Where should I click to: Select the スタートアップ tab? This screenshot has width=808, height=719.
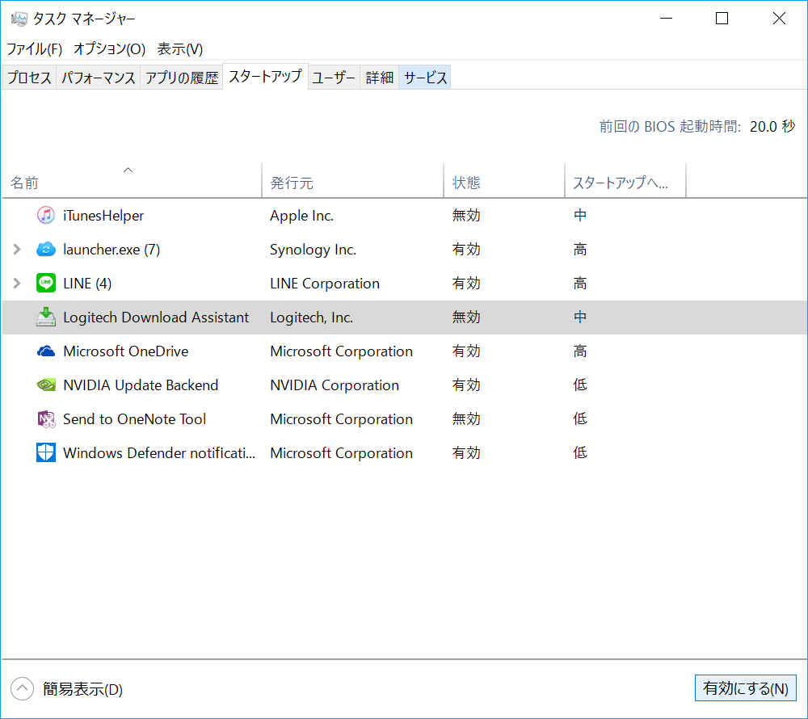coord(265,76)
